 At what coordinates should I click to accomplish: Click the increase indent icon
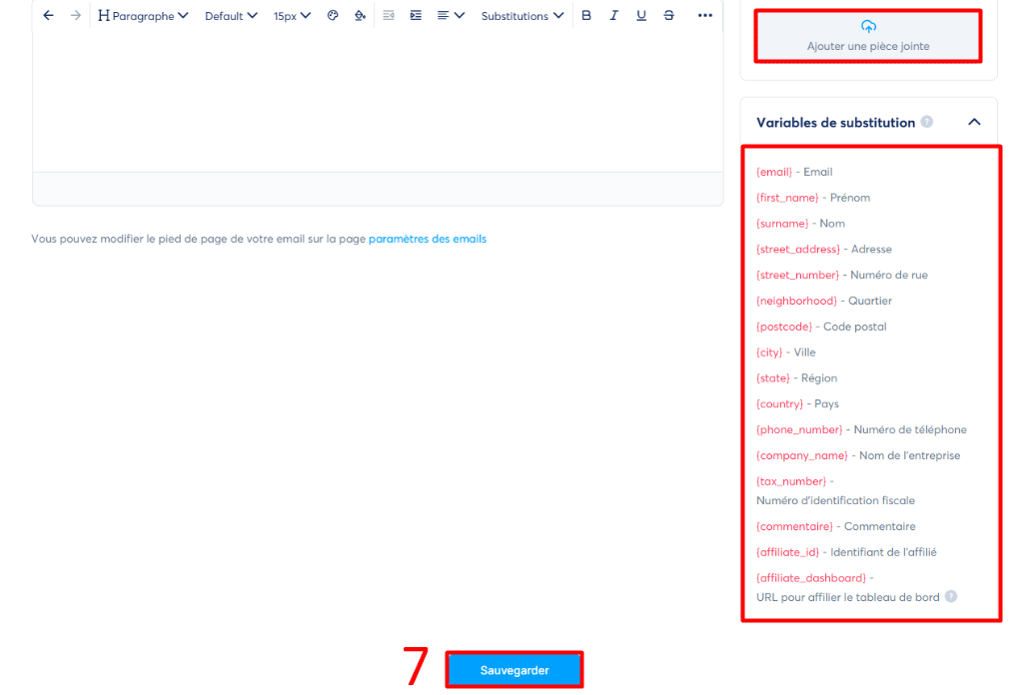tap(416, 15)
